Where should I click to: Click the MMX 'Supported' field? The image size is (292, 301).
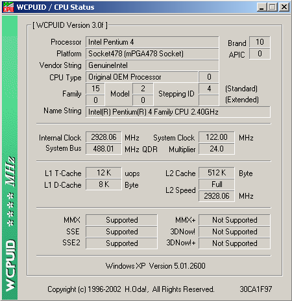pos(121,220)
